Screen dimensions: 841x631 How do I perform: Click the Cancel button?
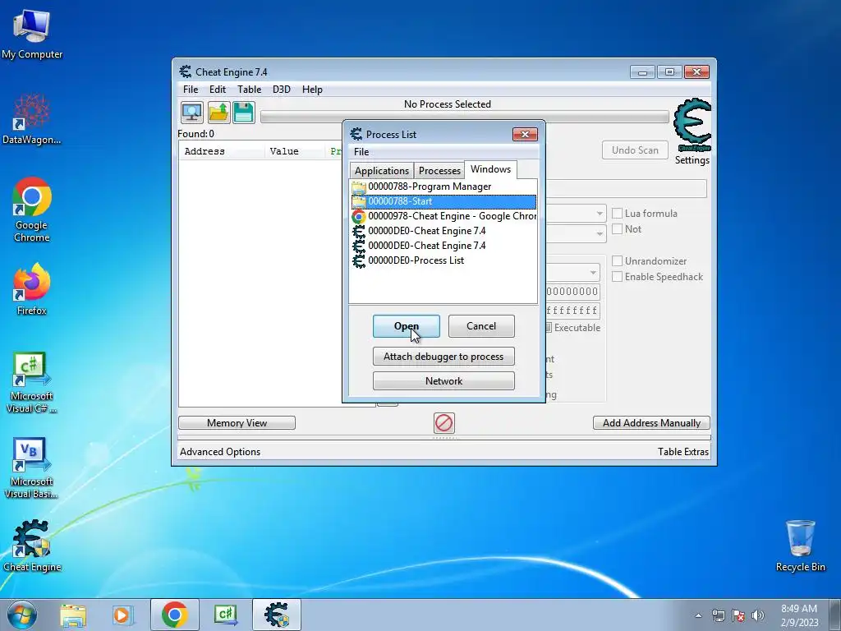[481, 326]
